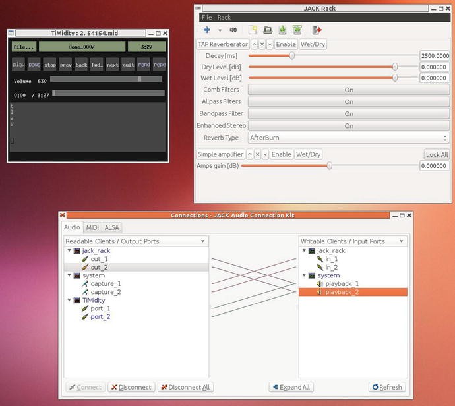455x406 pixels.
Task: Select in_1 port under jack_rack inputs
Action: (x=332, y=259)
